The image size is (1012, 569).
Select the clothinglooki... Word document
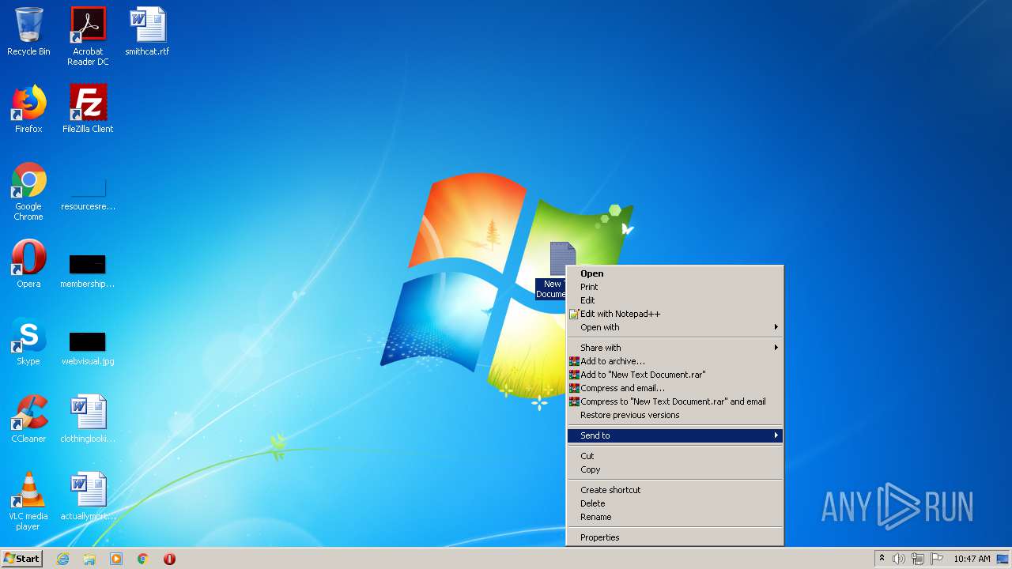[x=88, y=419]
